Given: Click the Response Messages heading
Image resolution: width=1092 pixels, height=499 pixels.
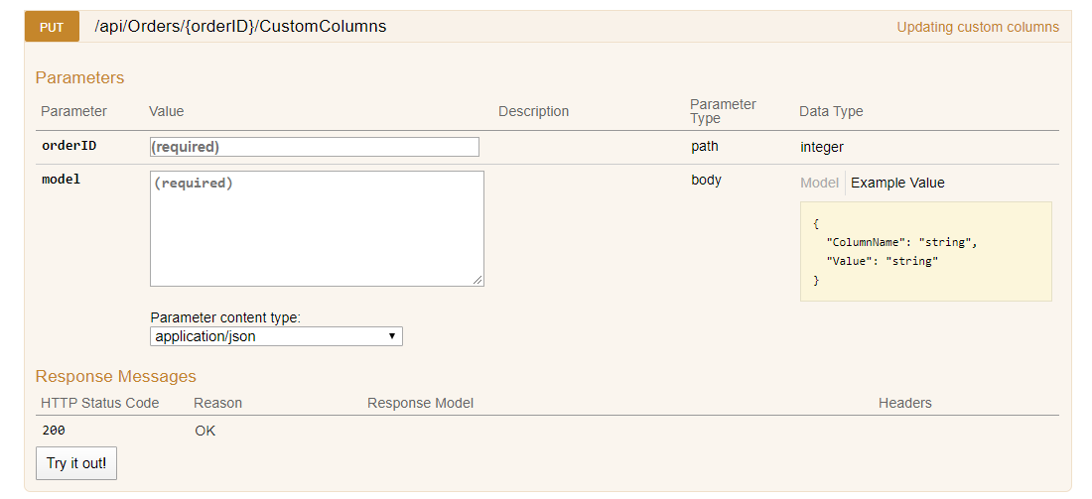Looking at the screenshot, I should coord(115,376).
